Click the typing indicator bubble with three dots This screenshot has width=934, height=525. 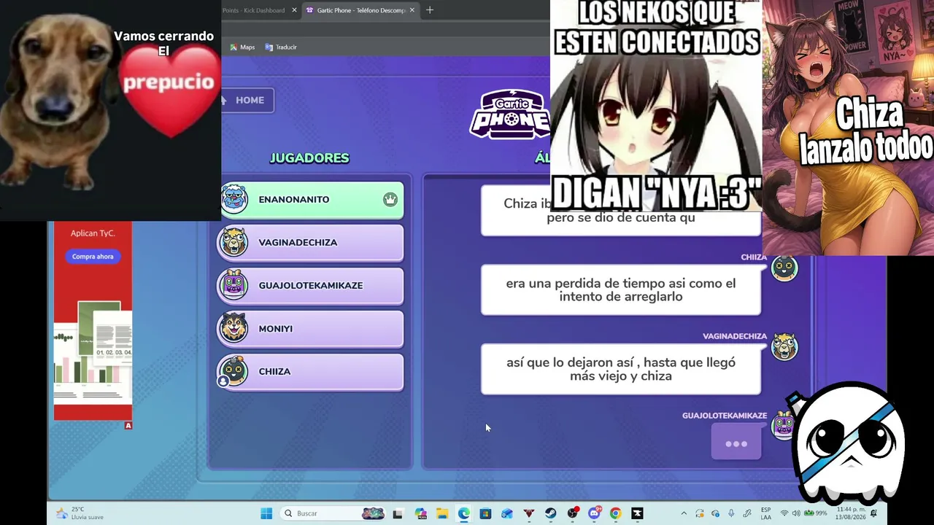coord(736,443)
